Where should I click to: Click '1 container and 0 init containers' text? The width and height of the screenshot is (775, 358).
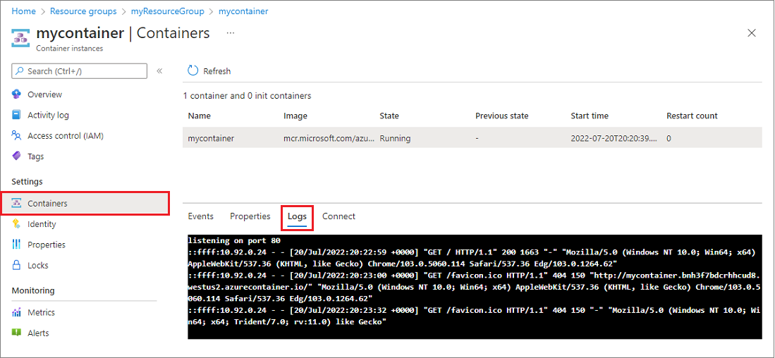pos(247,96)
